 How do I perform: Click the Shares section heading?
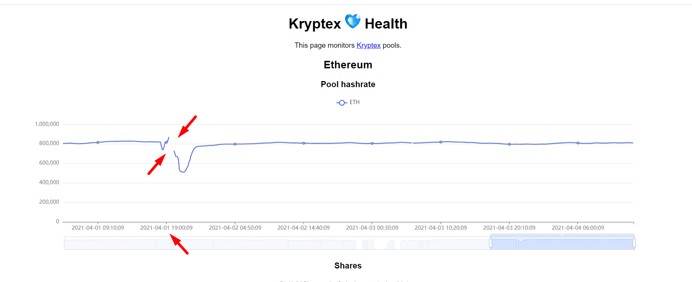348,266
